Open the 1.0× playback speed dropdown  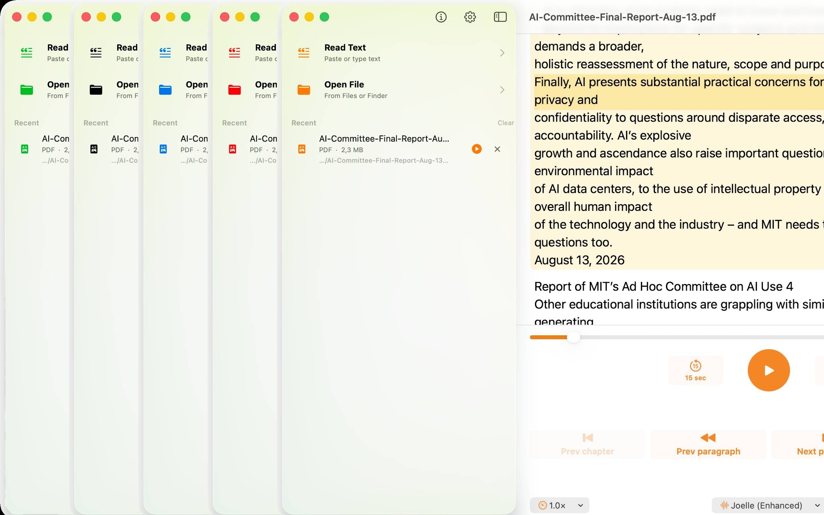click(559, 505)
